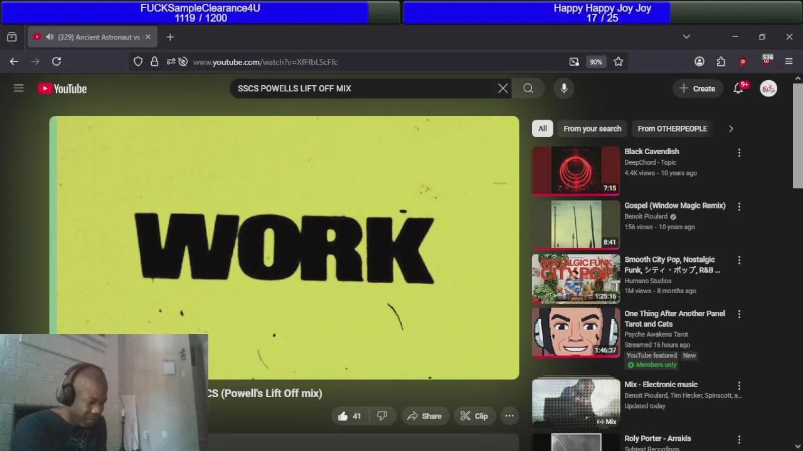This screenshot has width=803, height=451.
Task: Open Firefox account icon in toolbar
Action: pos(699,61)
